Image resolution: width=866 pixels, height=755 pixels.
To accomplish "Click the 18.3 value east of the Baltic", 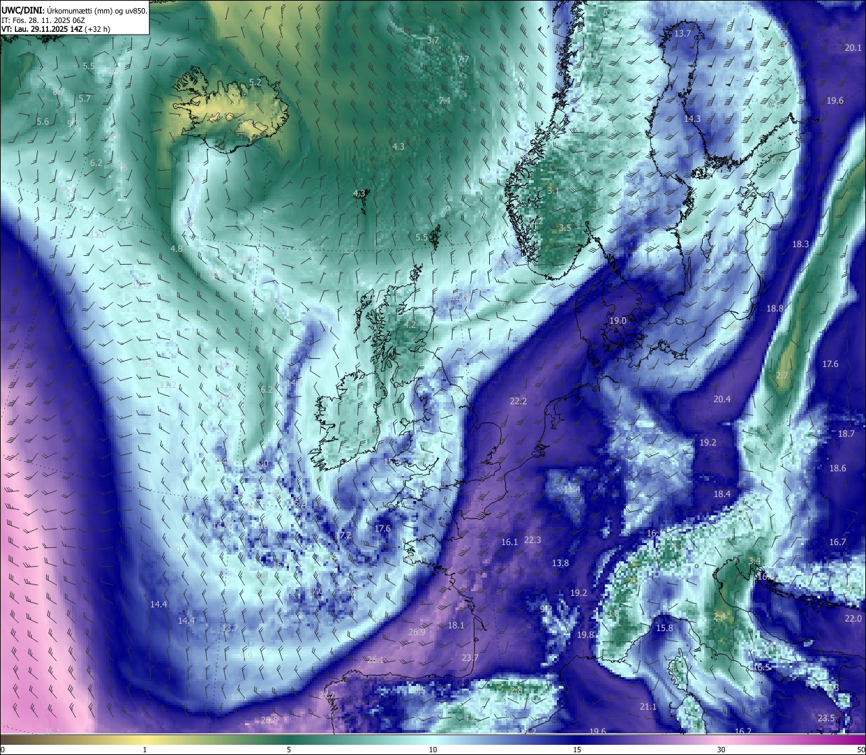I will (800, 244).
